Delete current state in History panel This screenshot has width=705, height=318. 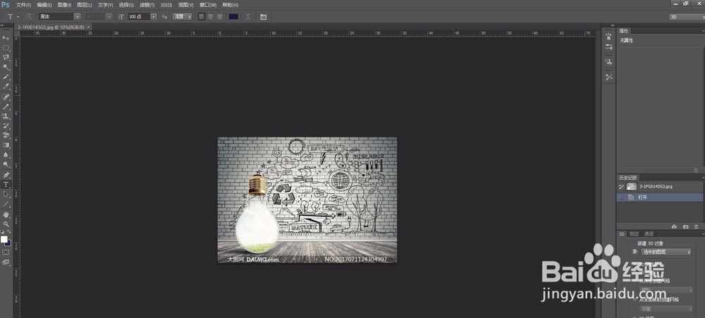click(697, 227)
